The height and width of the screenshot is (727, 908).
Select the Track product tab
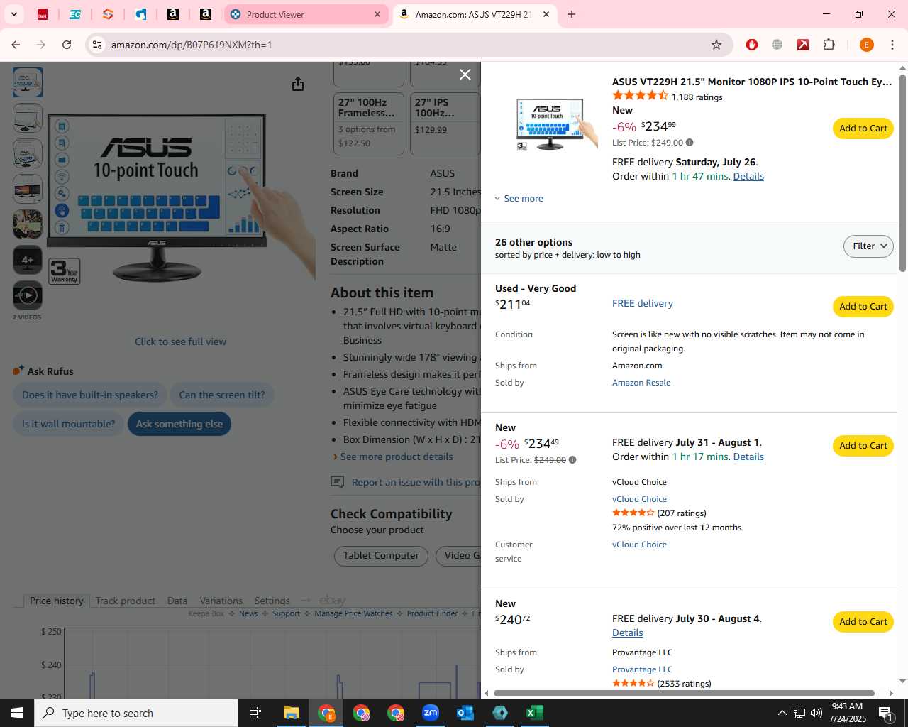point(125,601)
